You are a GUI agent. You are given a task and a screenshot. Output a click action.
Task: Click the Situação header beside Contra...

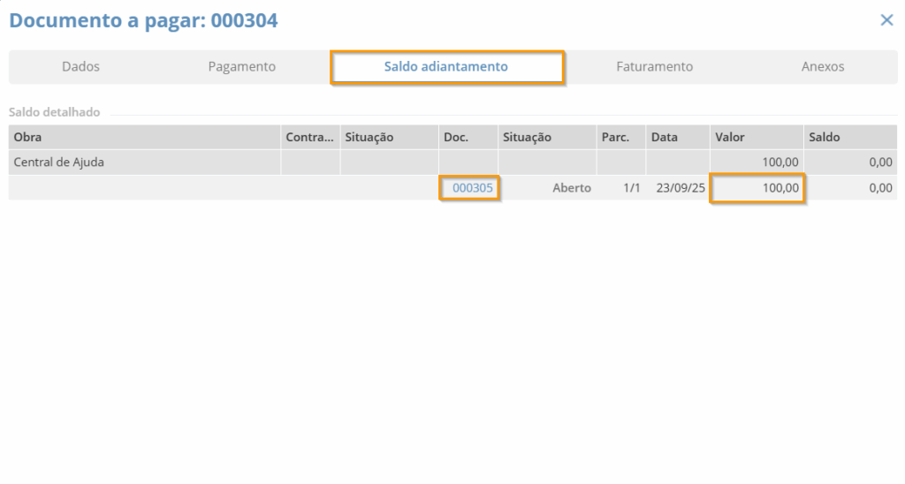(x=369, y=138)
